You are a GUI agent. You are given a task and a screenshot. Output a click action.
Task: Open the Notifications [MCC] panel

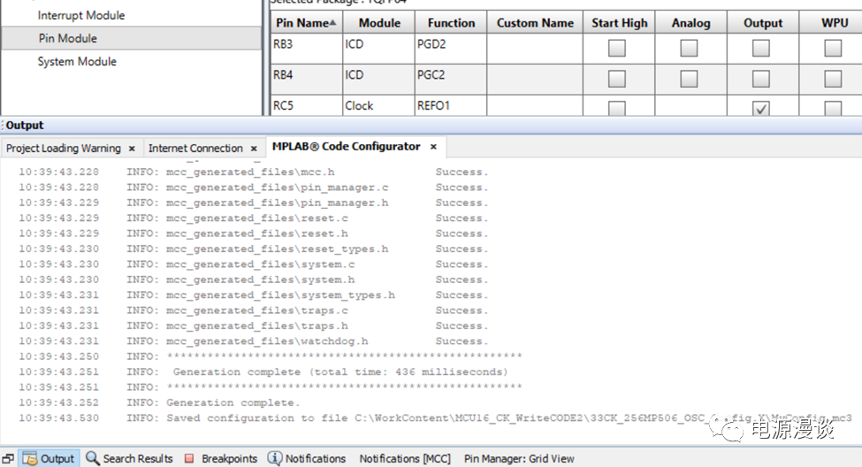pyautogui.click(x=405, y=458)
